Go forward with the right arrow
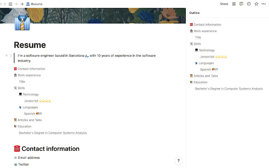This screenshot has height=168, width=269. (x=21, y=4)
